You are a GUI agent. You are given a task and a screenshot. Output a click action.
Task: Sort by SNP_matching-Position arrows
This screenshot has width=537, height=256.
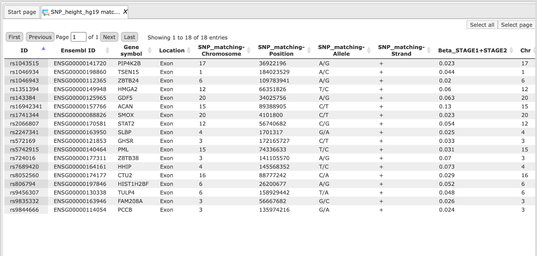tap(309, 50)
